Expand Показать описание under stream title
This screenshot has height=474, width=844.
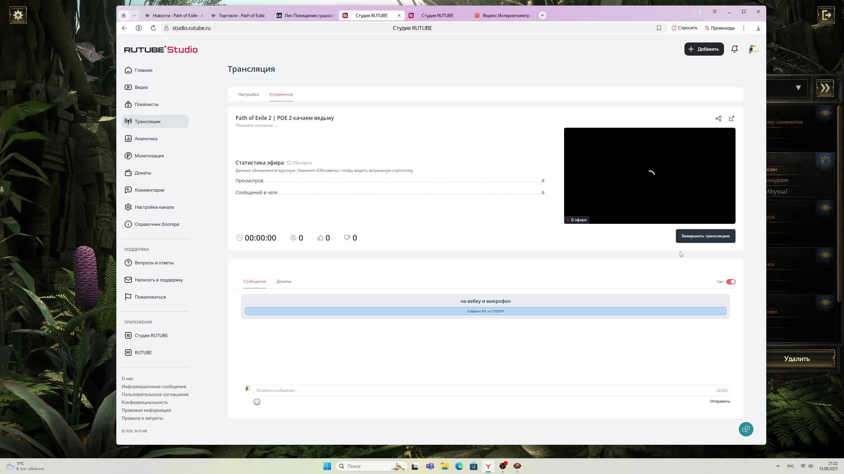(257, 125)
